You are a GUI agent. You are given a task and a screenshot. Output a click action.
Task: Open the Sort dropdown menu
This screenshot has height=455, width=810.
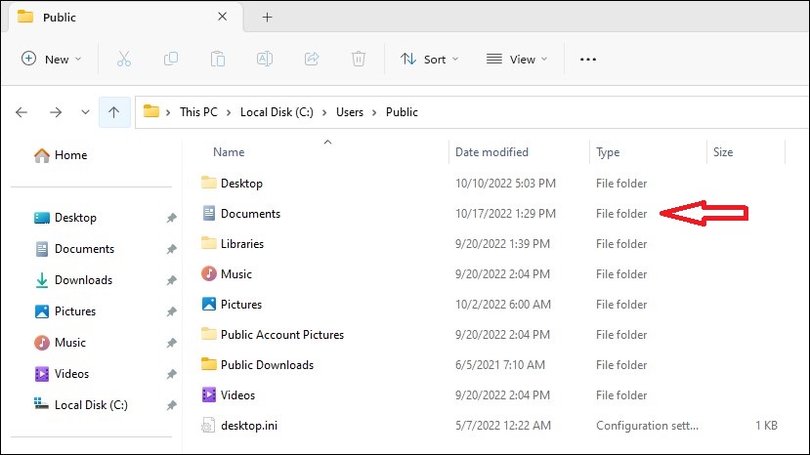[429, 59]
